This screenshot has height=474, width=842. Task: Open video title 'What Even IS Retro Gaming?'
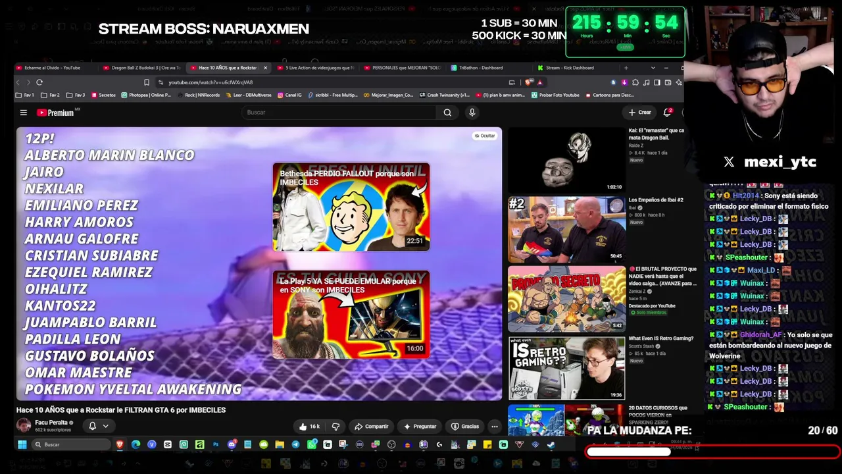pos(661,338)
